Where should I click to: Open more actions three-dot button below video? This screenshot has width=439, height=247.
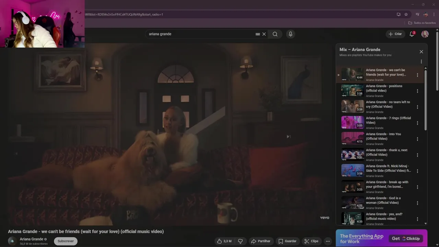[328, 241]
